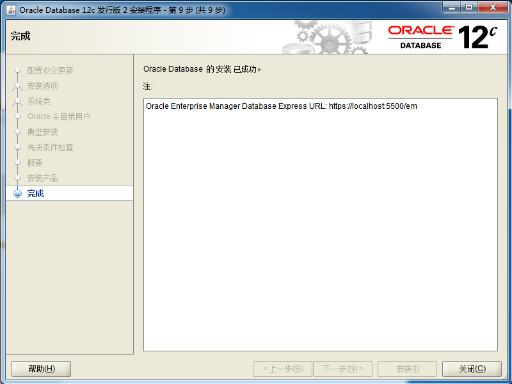Click the 完成 heading at the top
This screenshot has width=512, height=384.
pyautogui.click(x=20, y=36)
